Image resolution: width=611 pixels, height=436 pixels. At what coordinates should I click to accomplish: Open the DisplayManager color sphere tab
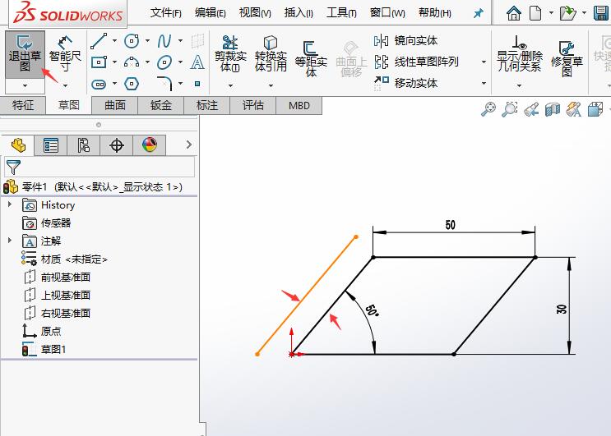(150, 145)
